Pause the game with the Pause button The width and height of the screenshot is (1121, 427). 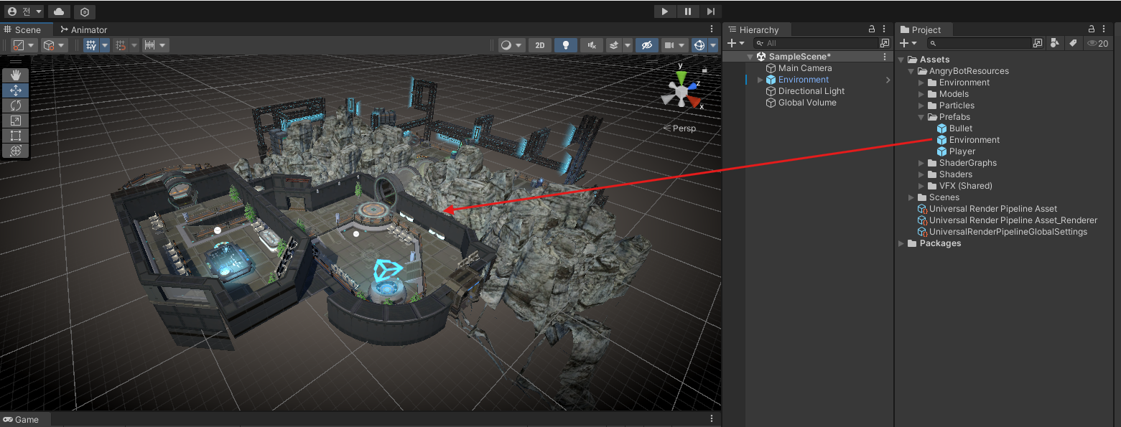click(x=688, y=11)
